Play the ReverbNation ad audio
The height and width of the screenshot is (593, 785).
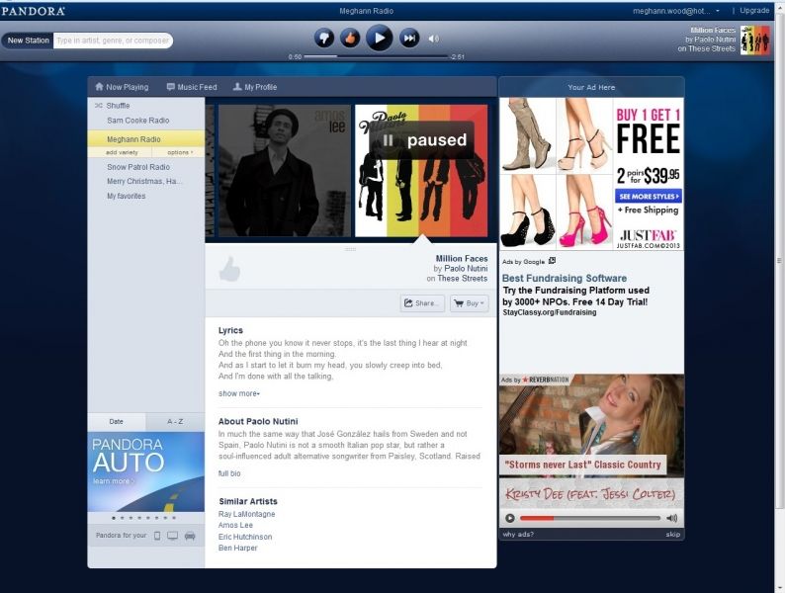pyautogui.click(x=510, y=518)
